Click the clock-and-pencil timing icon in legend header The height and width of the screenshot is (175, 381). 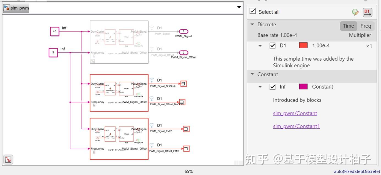pos(355,12)
